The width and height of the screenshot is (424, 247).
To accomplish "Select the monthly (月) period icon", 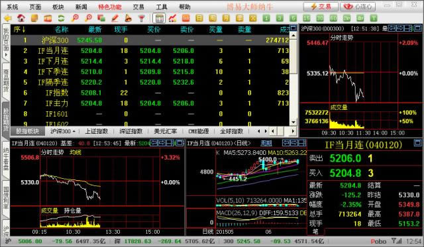I will [226, 19].
